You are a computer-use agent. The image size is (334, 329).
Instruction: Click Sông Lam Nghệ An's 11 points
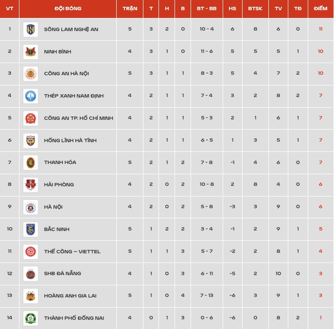click(320, 29)
